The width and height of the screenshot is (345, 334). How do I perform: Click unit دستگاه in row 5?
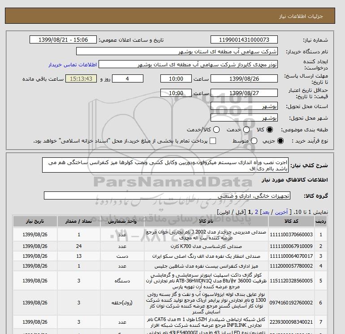tap(122, 281)
